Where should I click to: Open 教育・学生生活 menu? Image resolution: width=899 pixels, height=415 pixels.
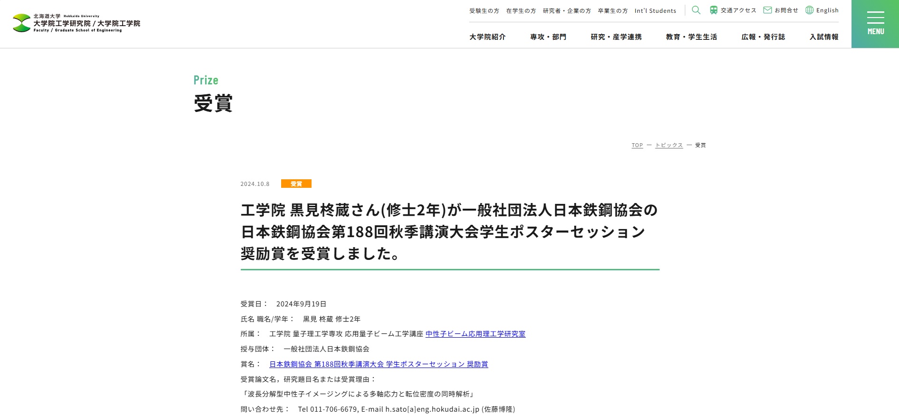[691, 37]
